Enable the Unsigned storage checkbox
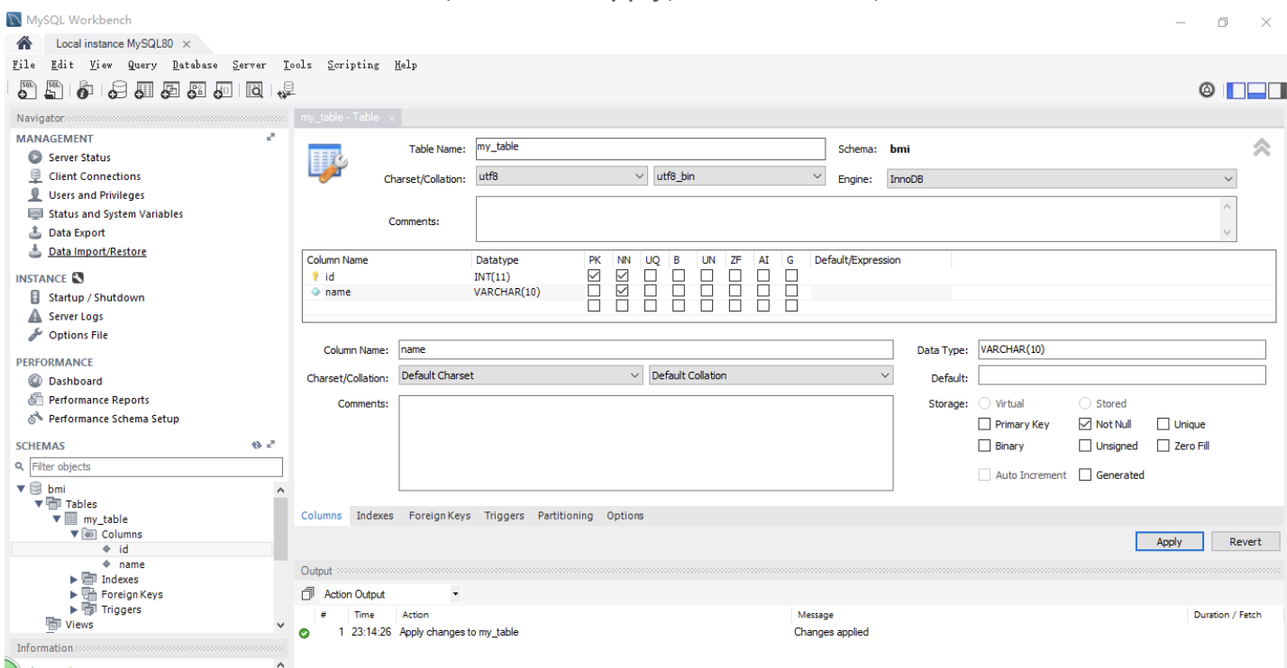Image resolution: width=1287 pixels, height=668 pixels. tap(1085, 446)
